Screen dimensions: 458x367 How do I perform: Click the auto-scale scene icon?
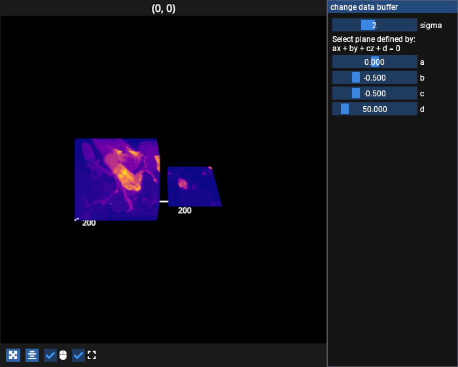[x=12, y=355]
